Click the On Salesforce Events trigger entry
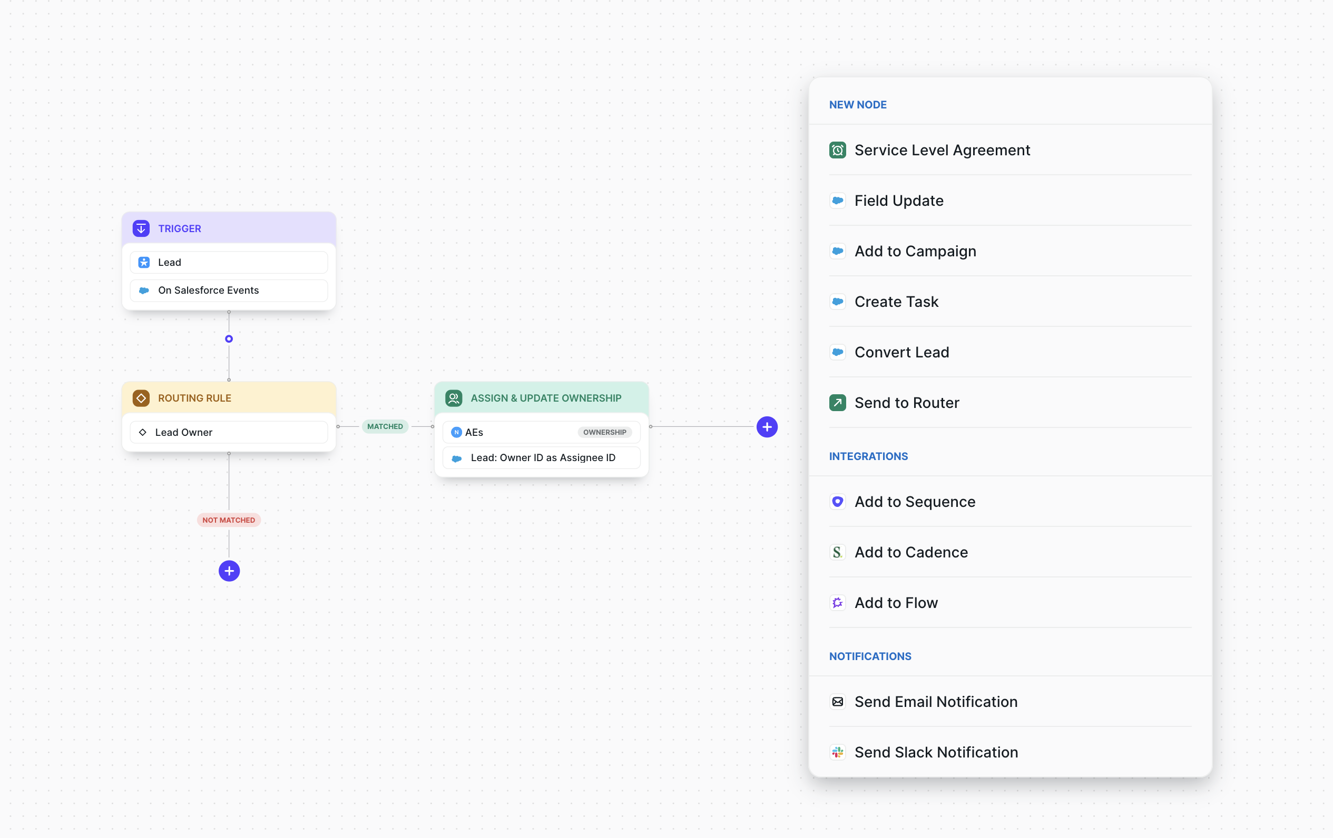1333x838 pixels. click(x=229, y=290)
